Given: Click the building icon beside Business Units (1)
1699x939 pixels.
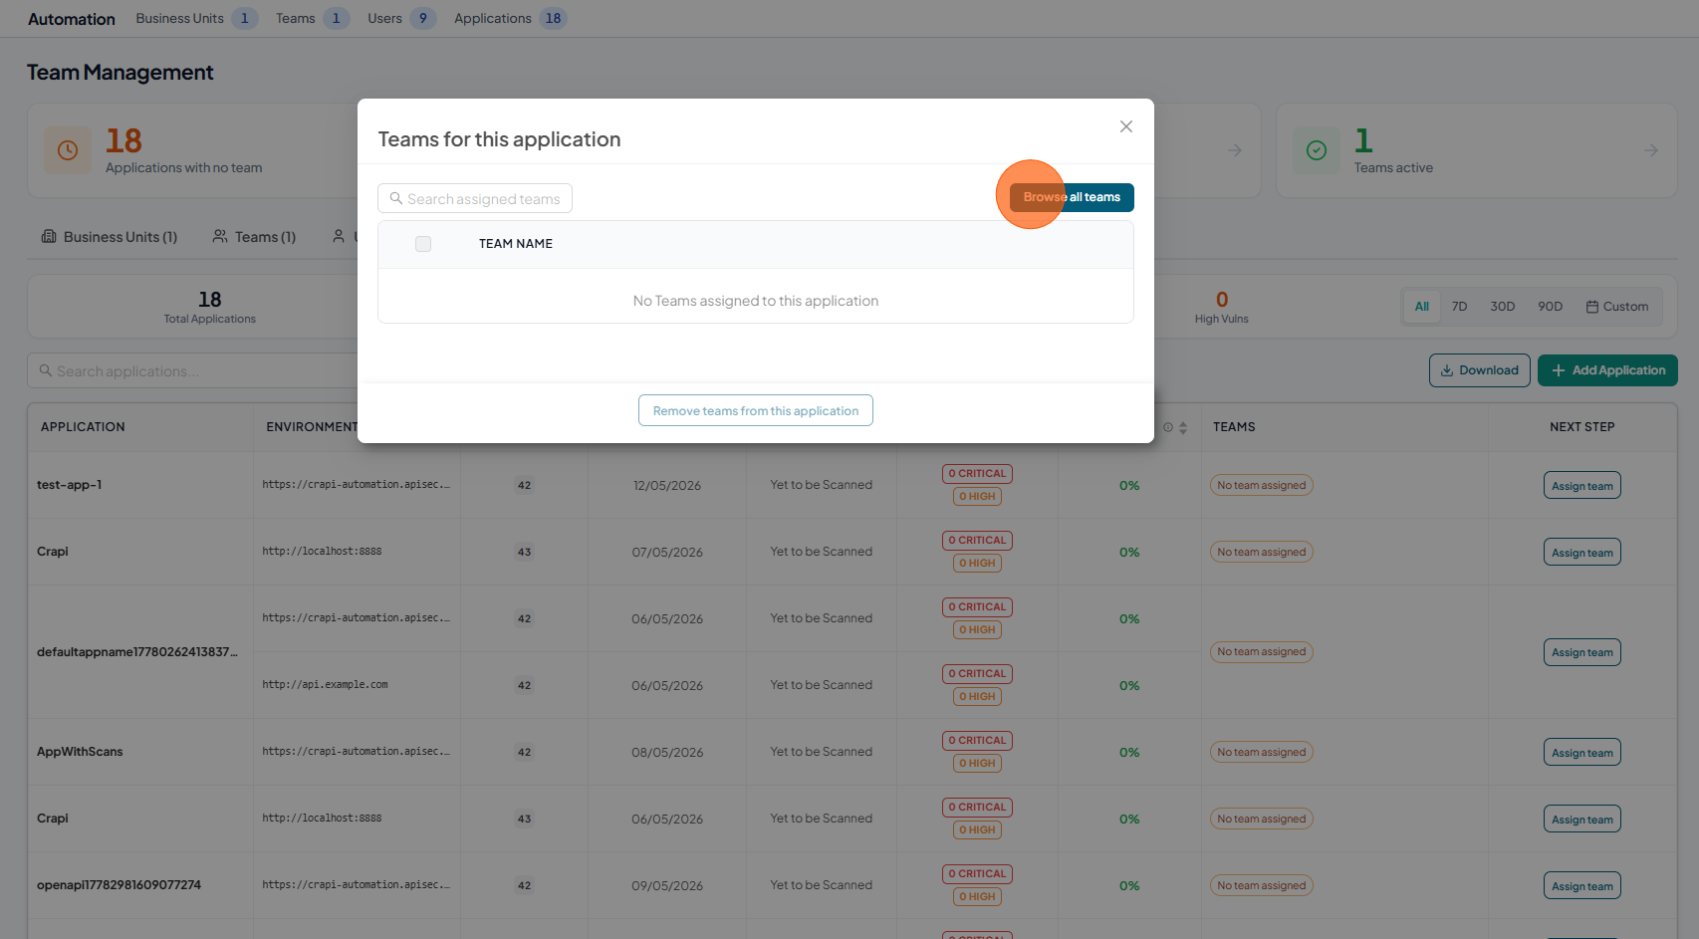Looking at the screenshot, I should tap(49, 237).
